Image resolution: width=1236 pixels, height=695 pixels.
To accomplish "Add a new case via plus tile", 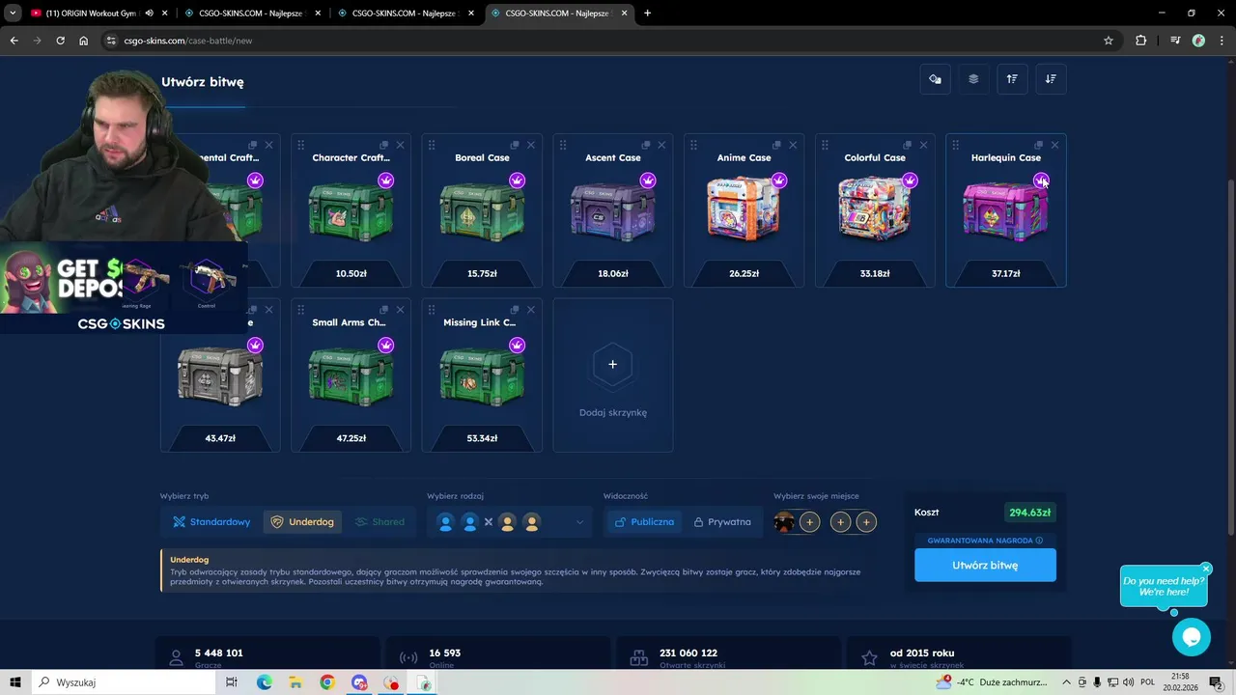I will 612,375.
